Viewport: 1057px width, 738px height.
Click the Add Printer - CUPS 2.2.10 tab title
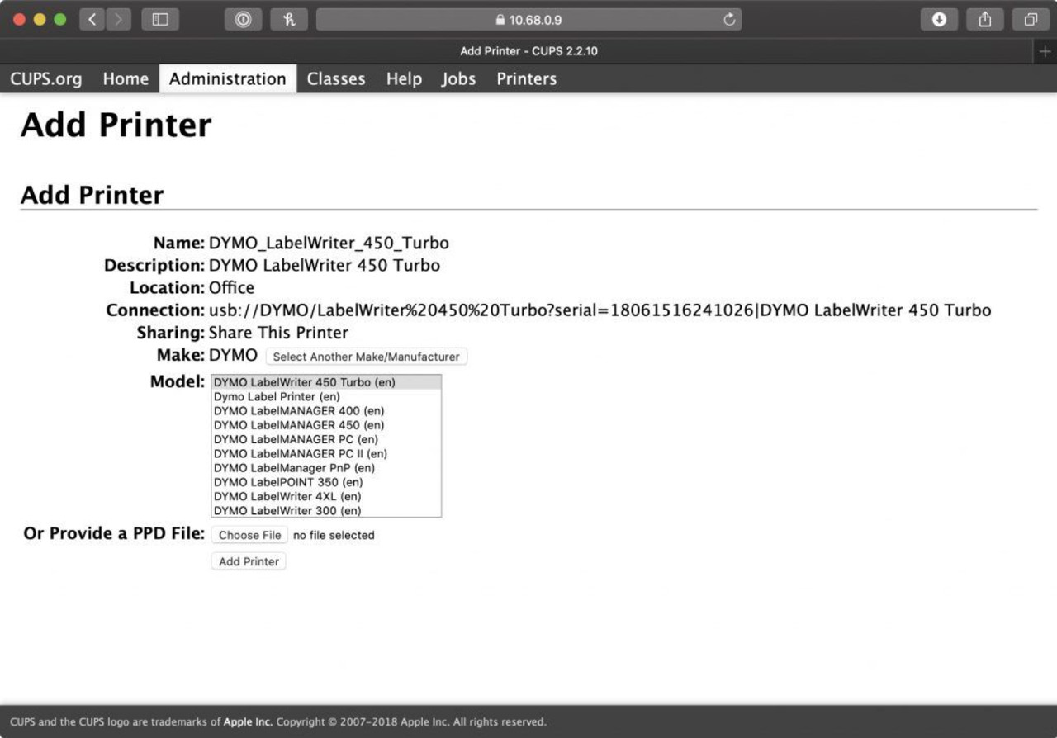(528, 51)
